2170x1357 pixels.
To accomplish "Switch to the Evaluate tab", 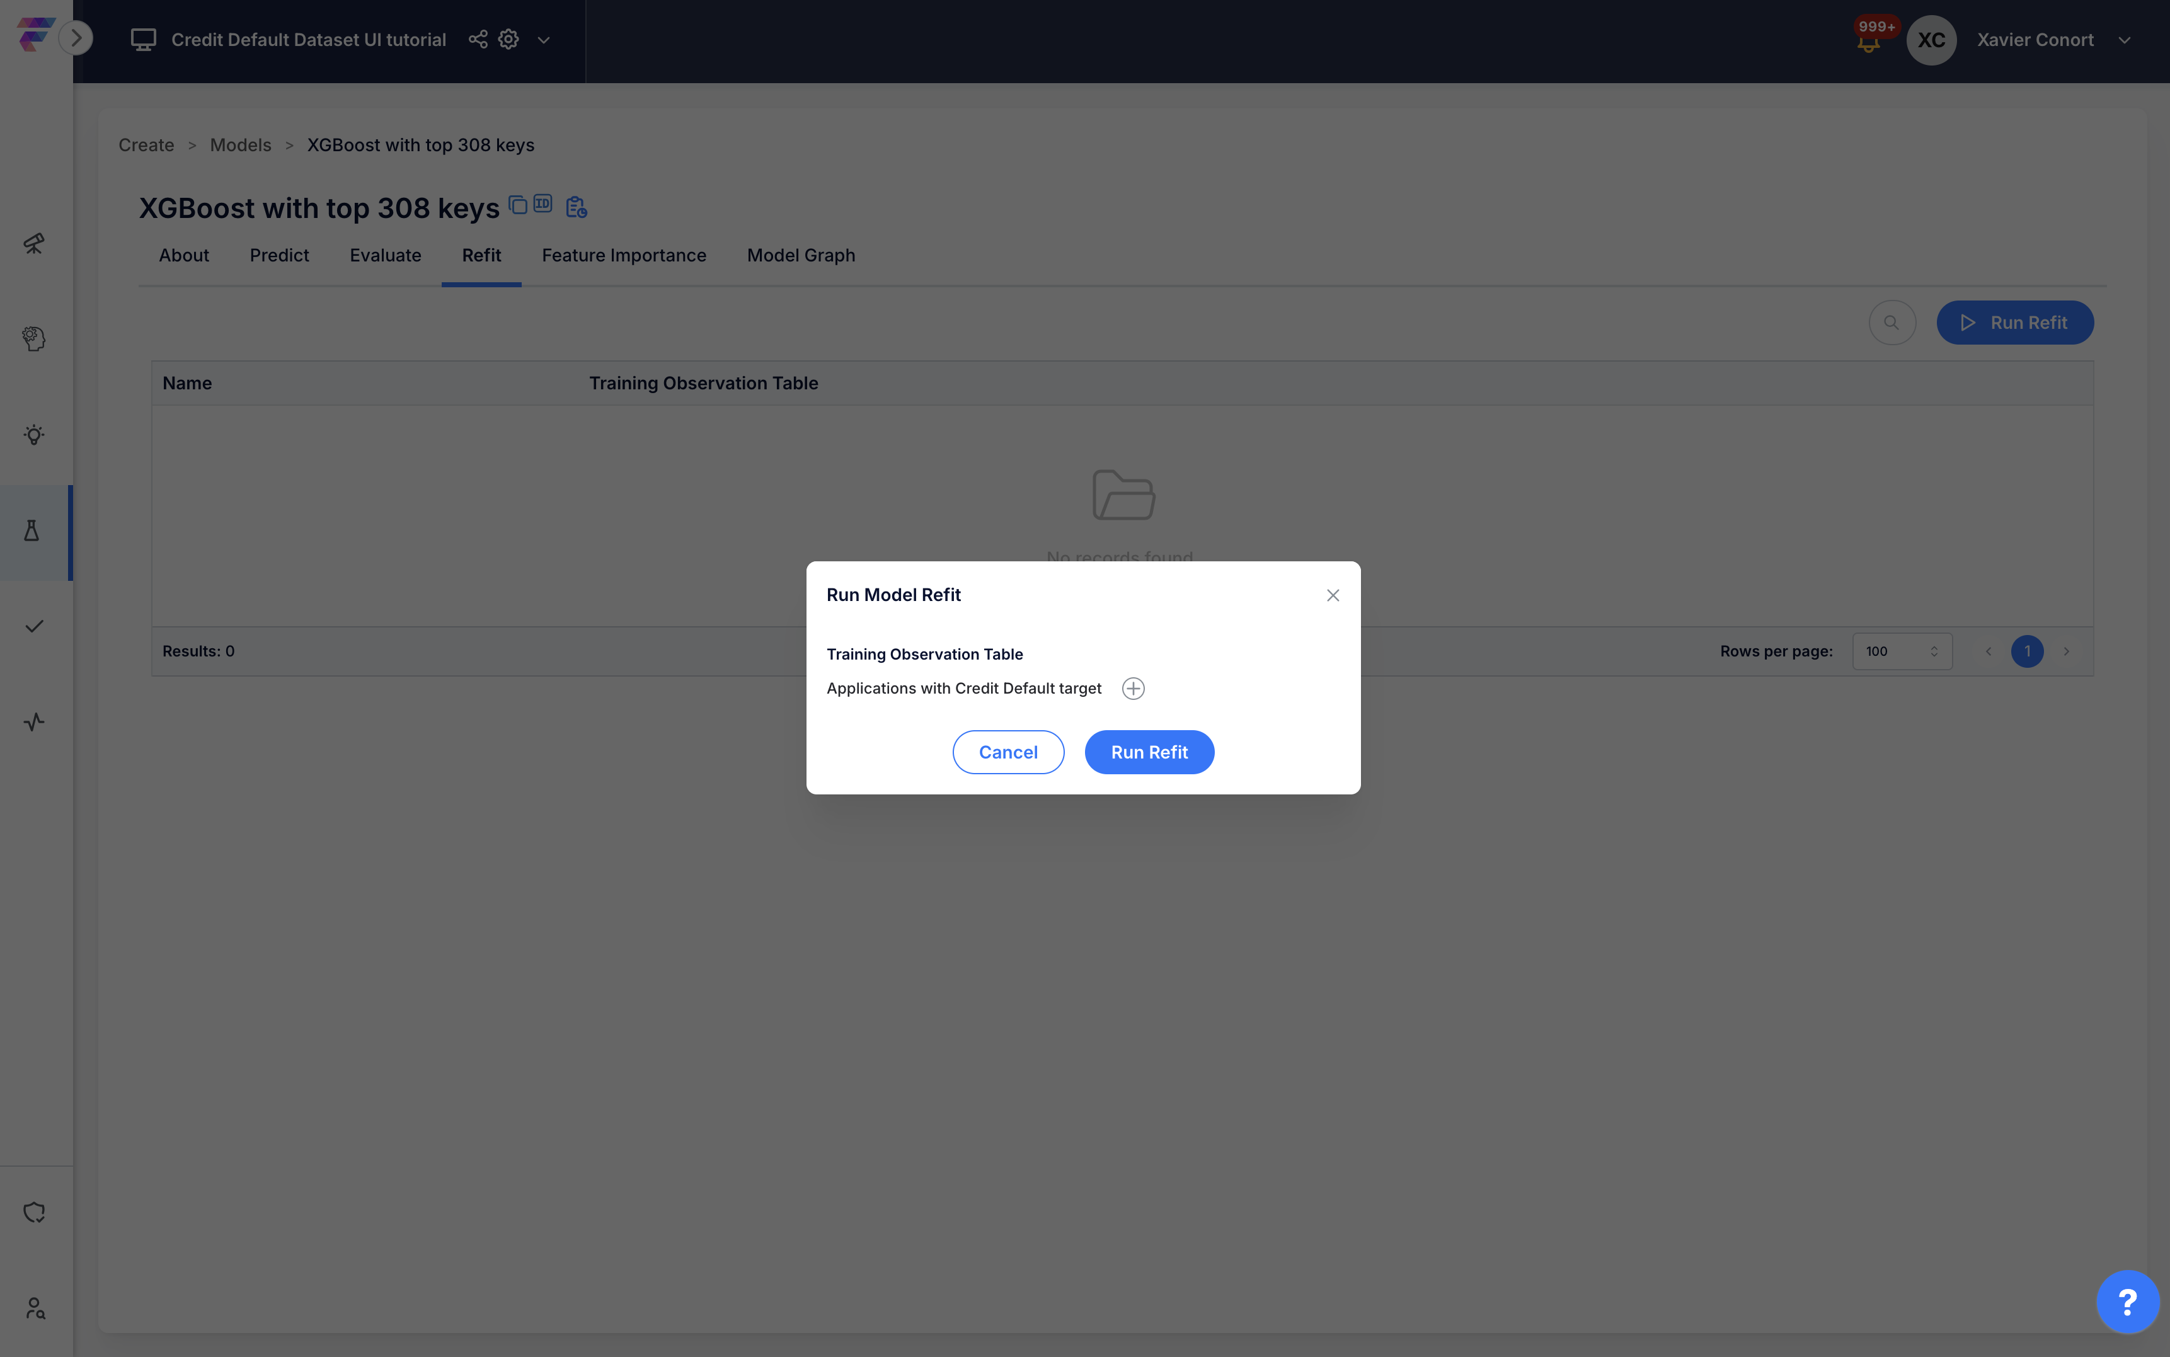I will pos(385,256).
